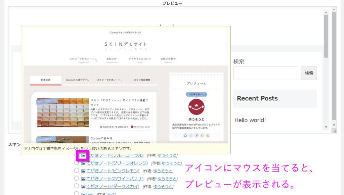This screenshot has width=344, height=195.
Task: Select the てがきノート(ピンクレモン) skin radio button
Action: 76,170
